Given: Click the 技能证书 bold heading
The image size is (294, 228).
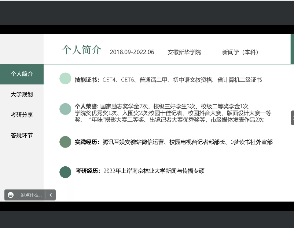Looking at the screenshot, I should tap(87, 80).
